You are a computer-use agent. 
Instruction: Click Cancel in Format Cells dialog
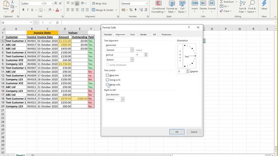194,132
